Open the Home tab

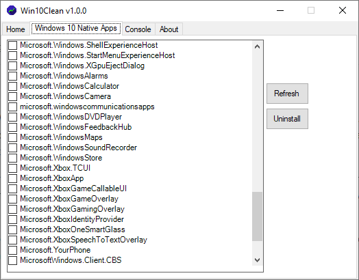[x=16, y=29]
